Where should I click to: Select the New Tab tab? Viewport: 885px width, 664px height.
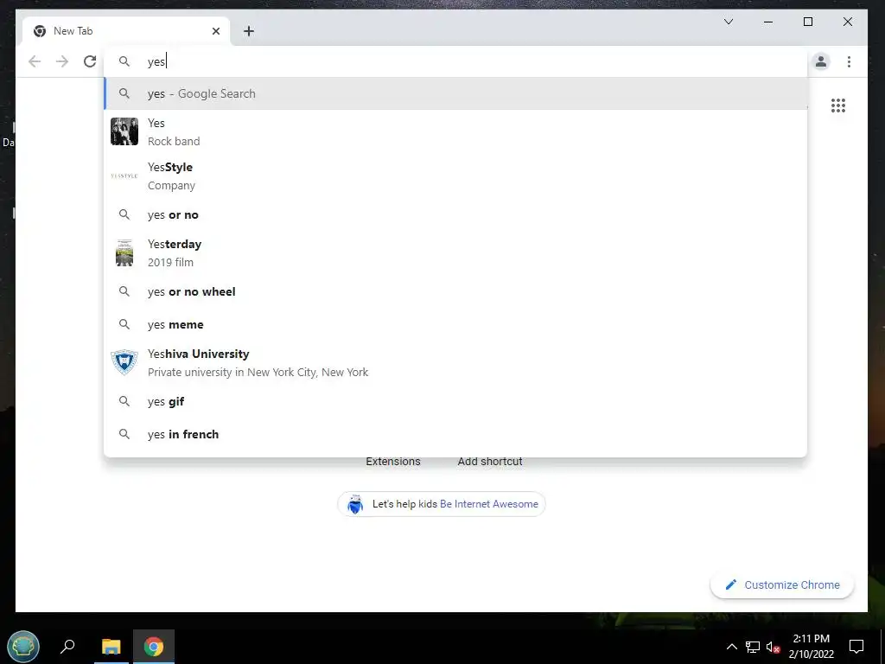[126, 31]
